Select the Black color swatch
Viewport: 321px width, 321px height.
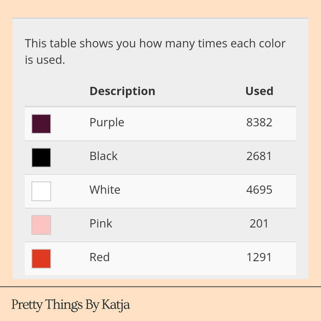click(41, 157)
